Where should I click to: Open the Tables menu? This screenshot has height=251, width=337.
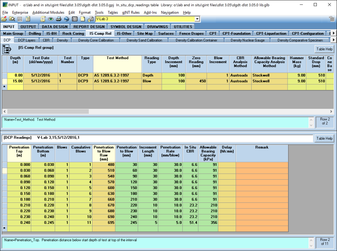(112, 12)
